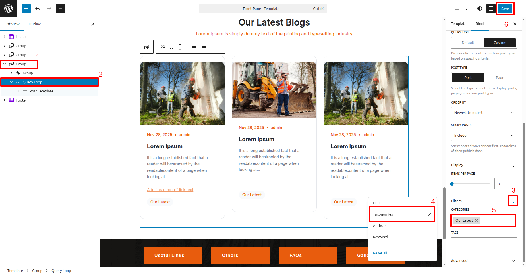Screen dimensions: 526x274
Task: Select Default query type
Action: (468, 43)
